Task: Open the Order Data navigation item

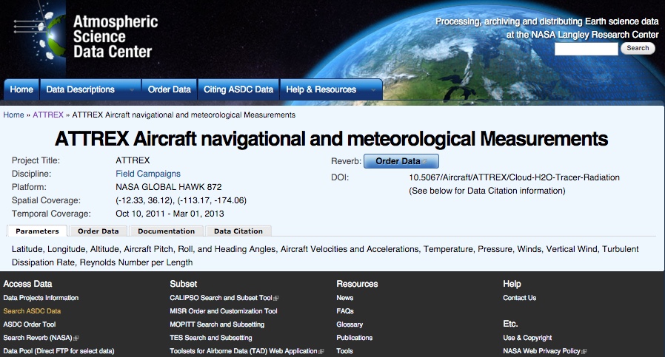Action: 170,89
